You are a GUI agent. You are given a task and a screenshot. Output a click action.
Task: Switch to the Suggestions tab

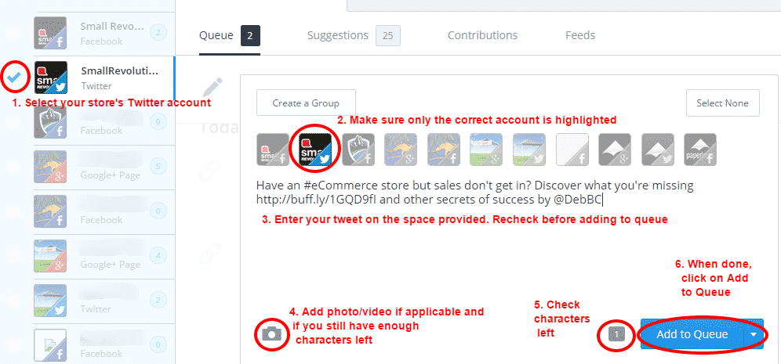(354, 36)
